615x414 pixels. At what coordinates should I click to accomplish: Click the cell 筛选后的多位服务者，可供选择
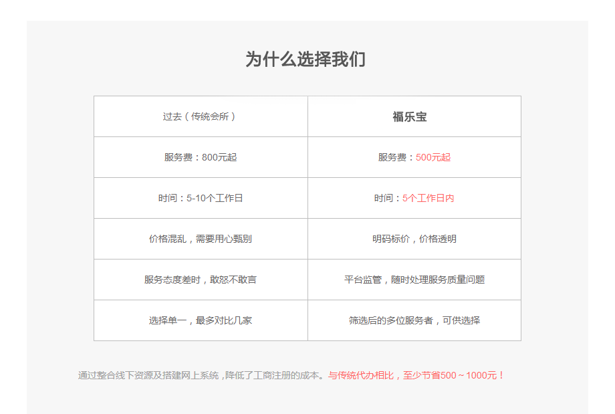pos(414,320)
